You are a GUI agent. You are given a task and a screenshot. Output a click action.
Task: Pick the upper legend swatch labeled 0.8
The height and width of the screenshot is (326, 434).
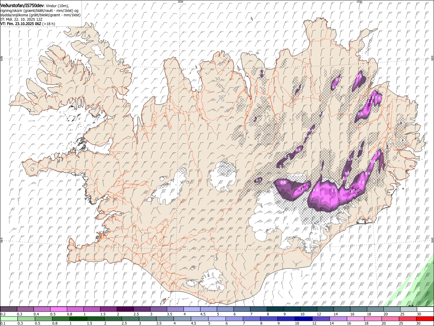[x=75, y=309]
